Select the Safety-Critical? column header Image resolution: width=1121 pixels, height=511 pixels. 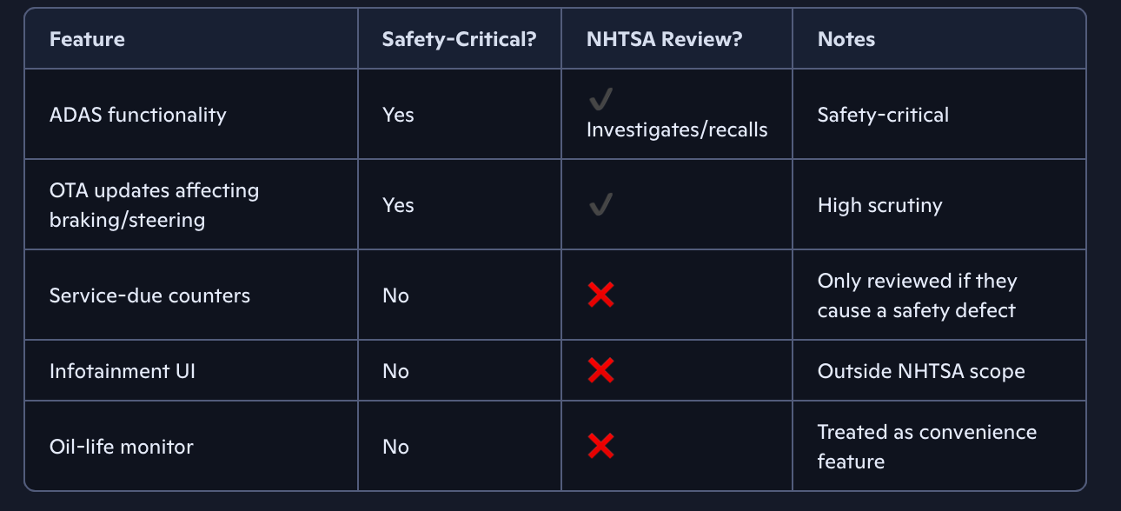click(459, 39)
